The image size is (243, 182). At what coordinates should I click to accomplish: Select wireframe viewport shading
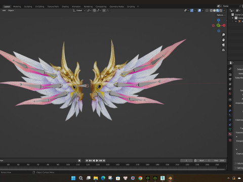click(x=211, y=11)
